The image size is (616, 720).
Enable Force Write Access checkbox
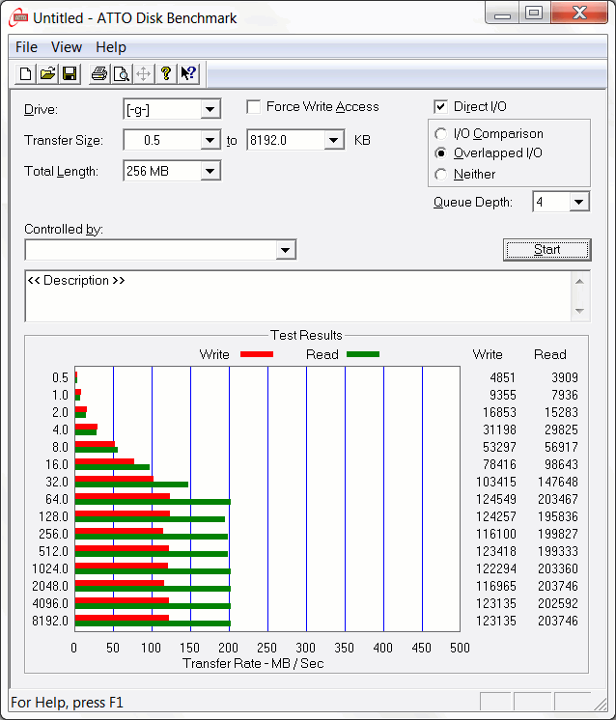[x=254, y=107]
